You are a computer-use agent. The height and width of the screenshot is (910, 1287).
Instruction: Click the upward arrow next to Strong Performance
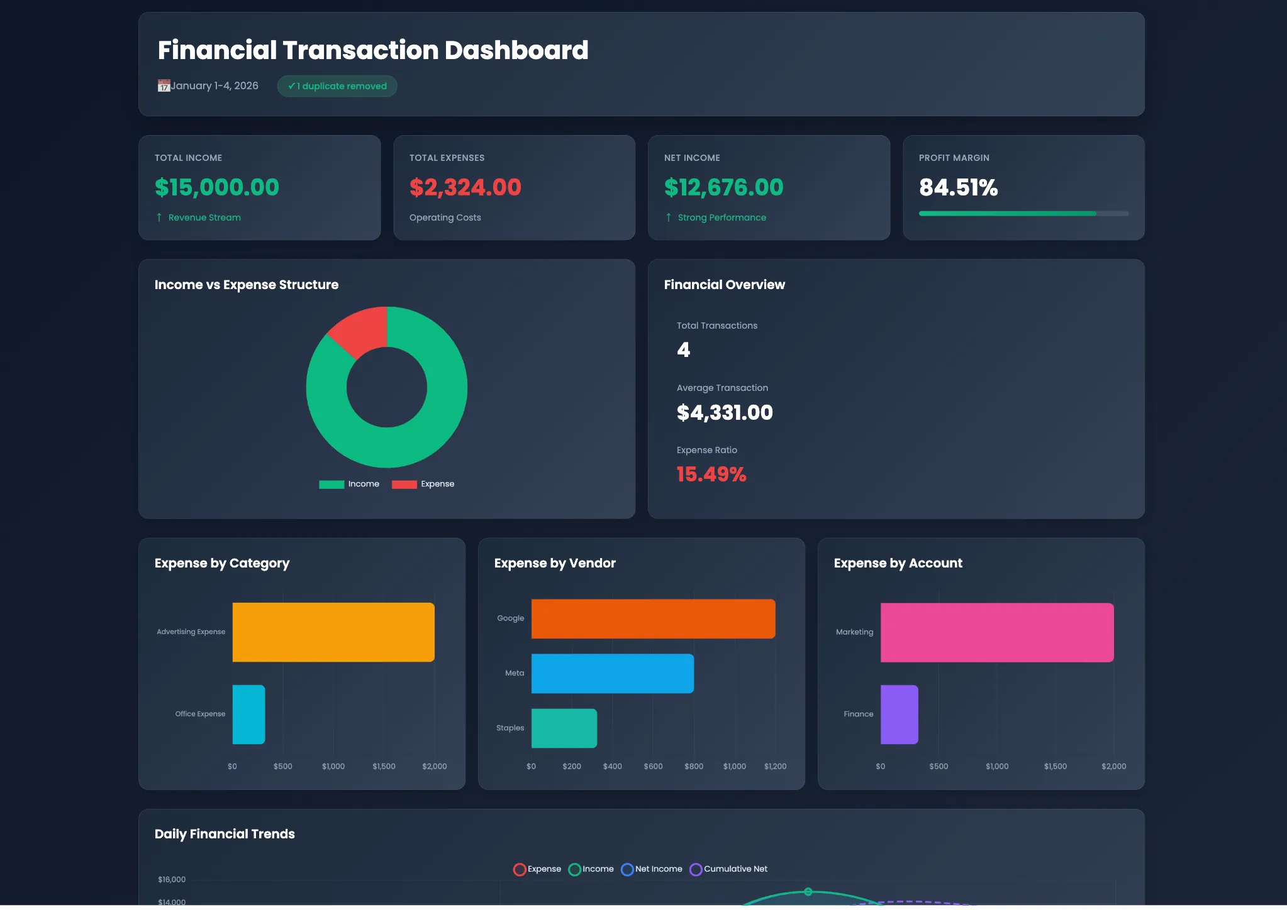669,217
